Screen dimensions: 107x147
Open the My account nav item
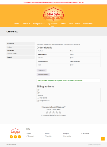pyautogui.click(x=52, y=24)
